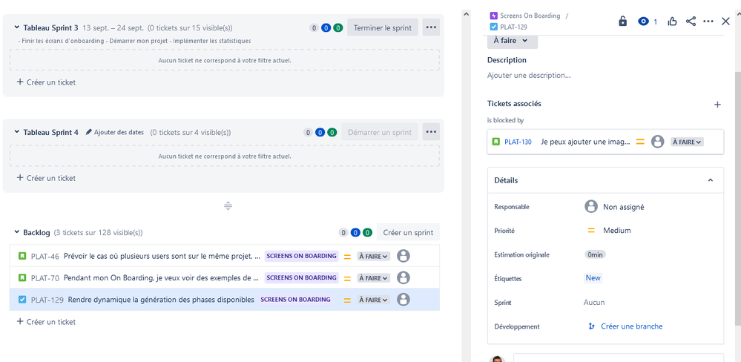Click the assignee avatar on PLAT-129 row

[x=403, y=299]
